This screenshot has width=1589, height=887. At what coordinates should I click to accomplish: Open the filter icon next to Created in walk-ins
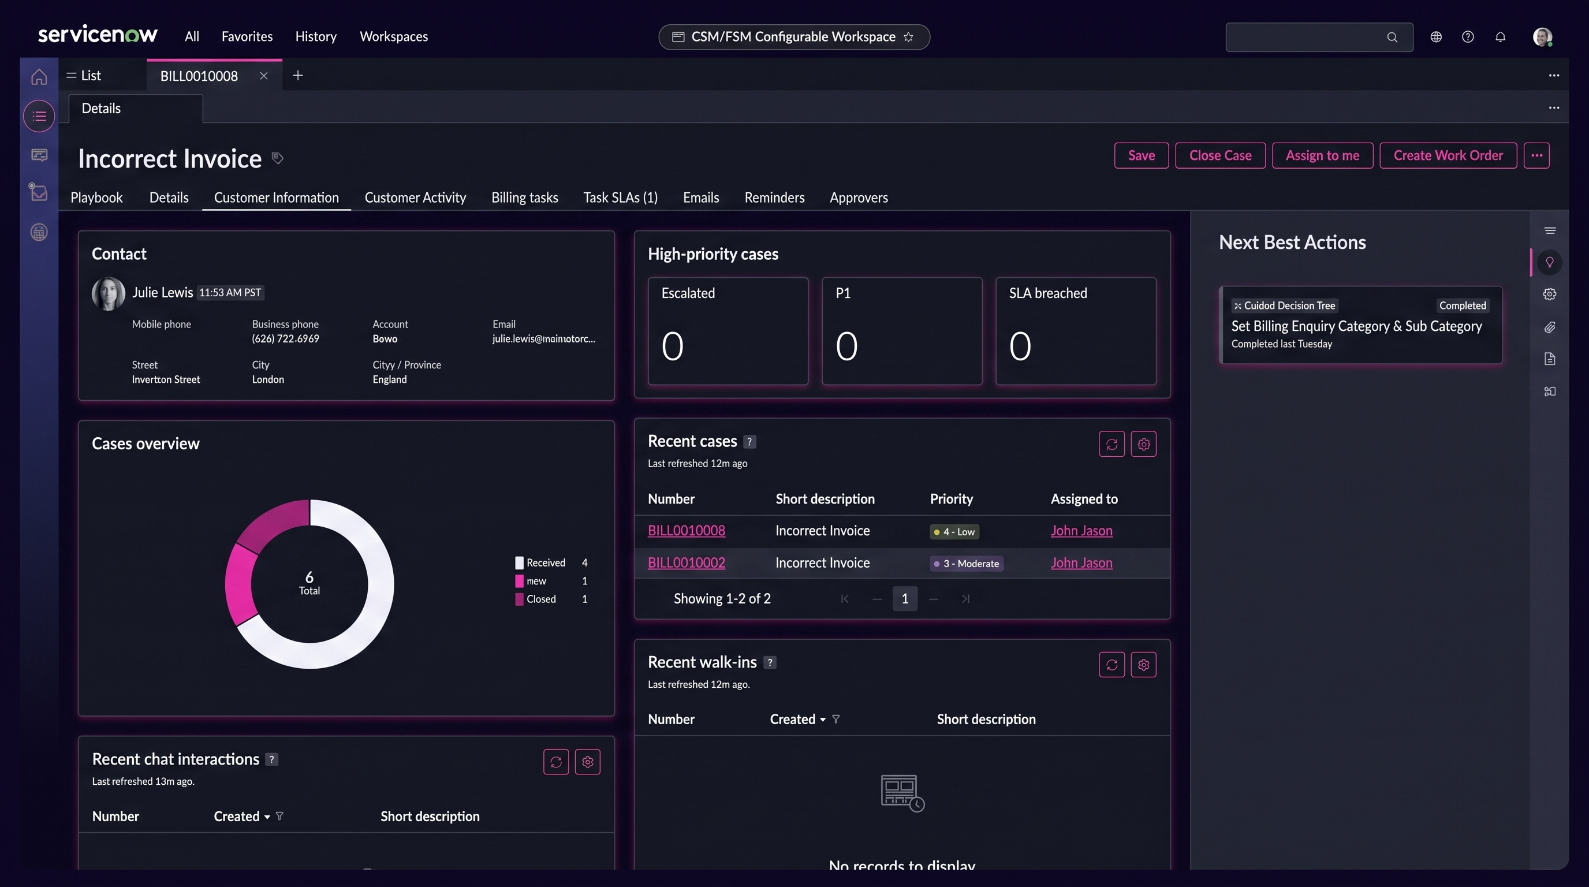[x=836, y=719]
